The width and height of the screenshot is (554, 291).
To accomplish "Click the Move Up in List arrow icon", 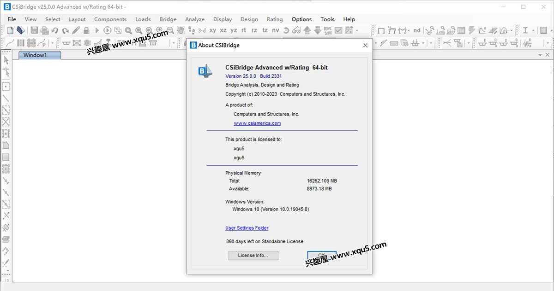I will 307,30.
